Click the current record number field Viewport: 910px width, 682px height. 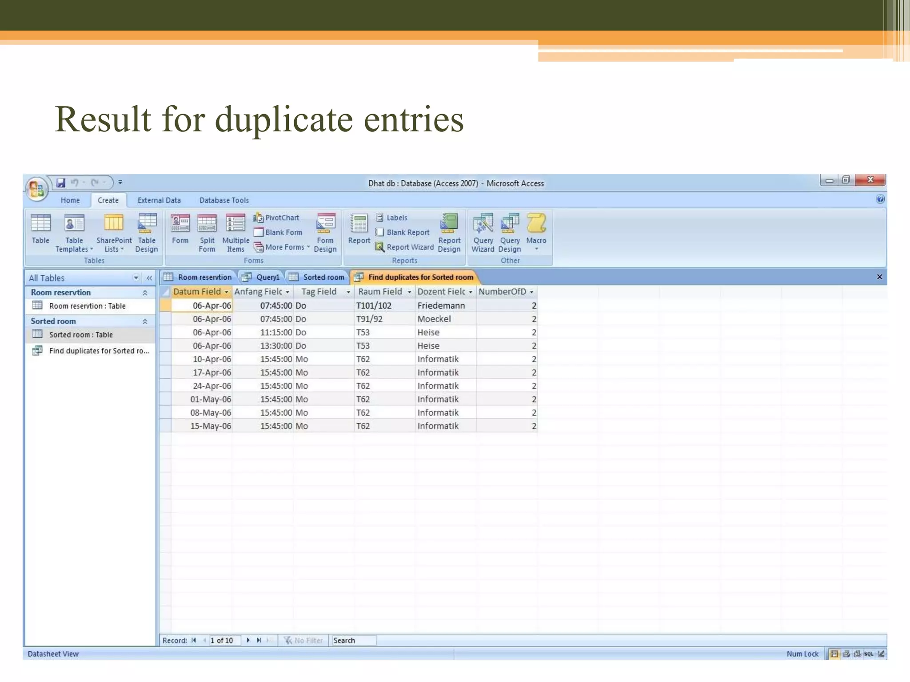tap(225, 640)
